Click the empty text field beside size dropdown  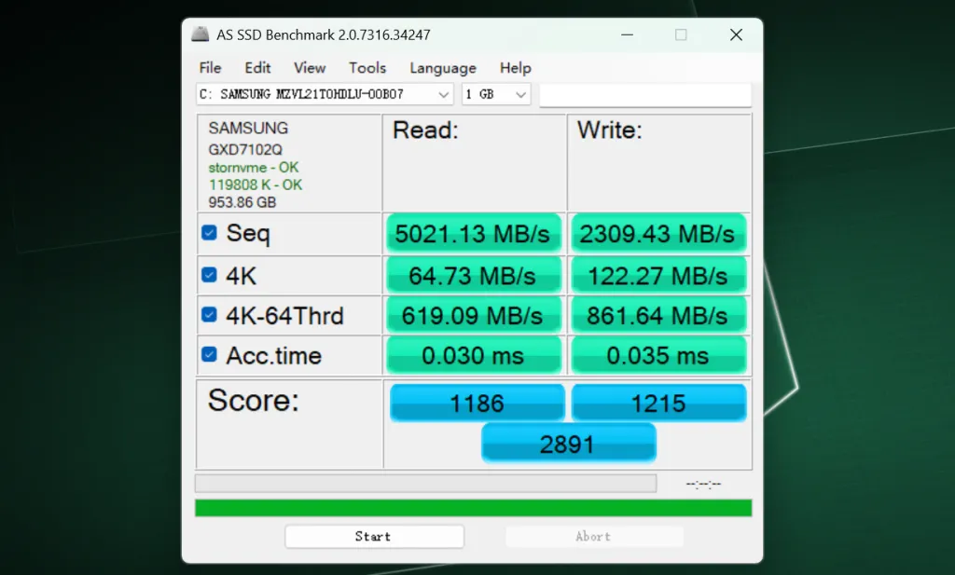(644, 94)
